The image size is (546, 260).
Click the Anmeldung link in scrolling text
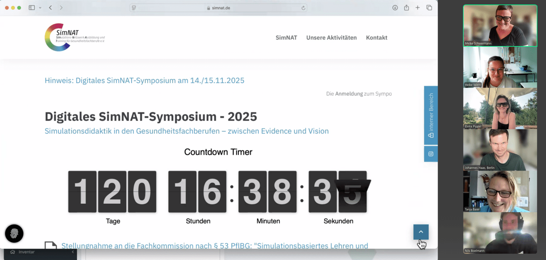tap(349, 94)
